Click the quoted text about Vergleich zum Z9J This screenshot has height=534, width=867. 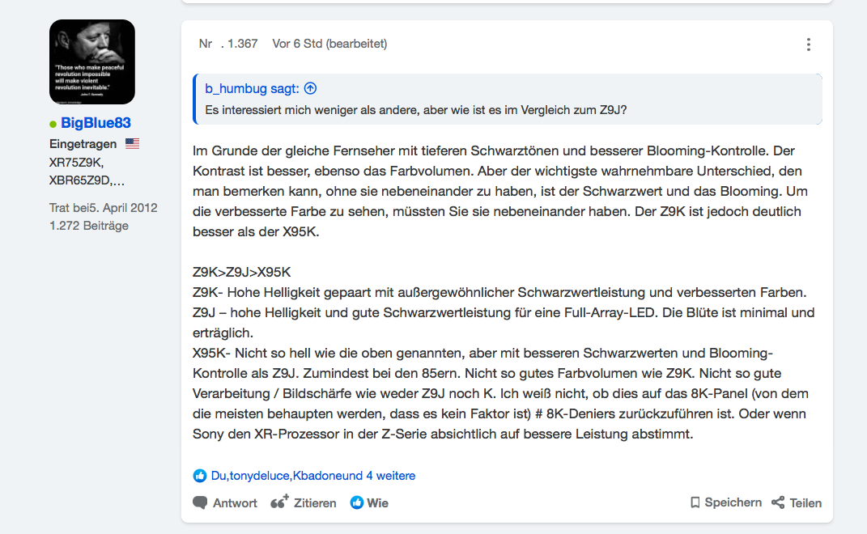(x=416, y=110)
